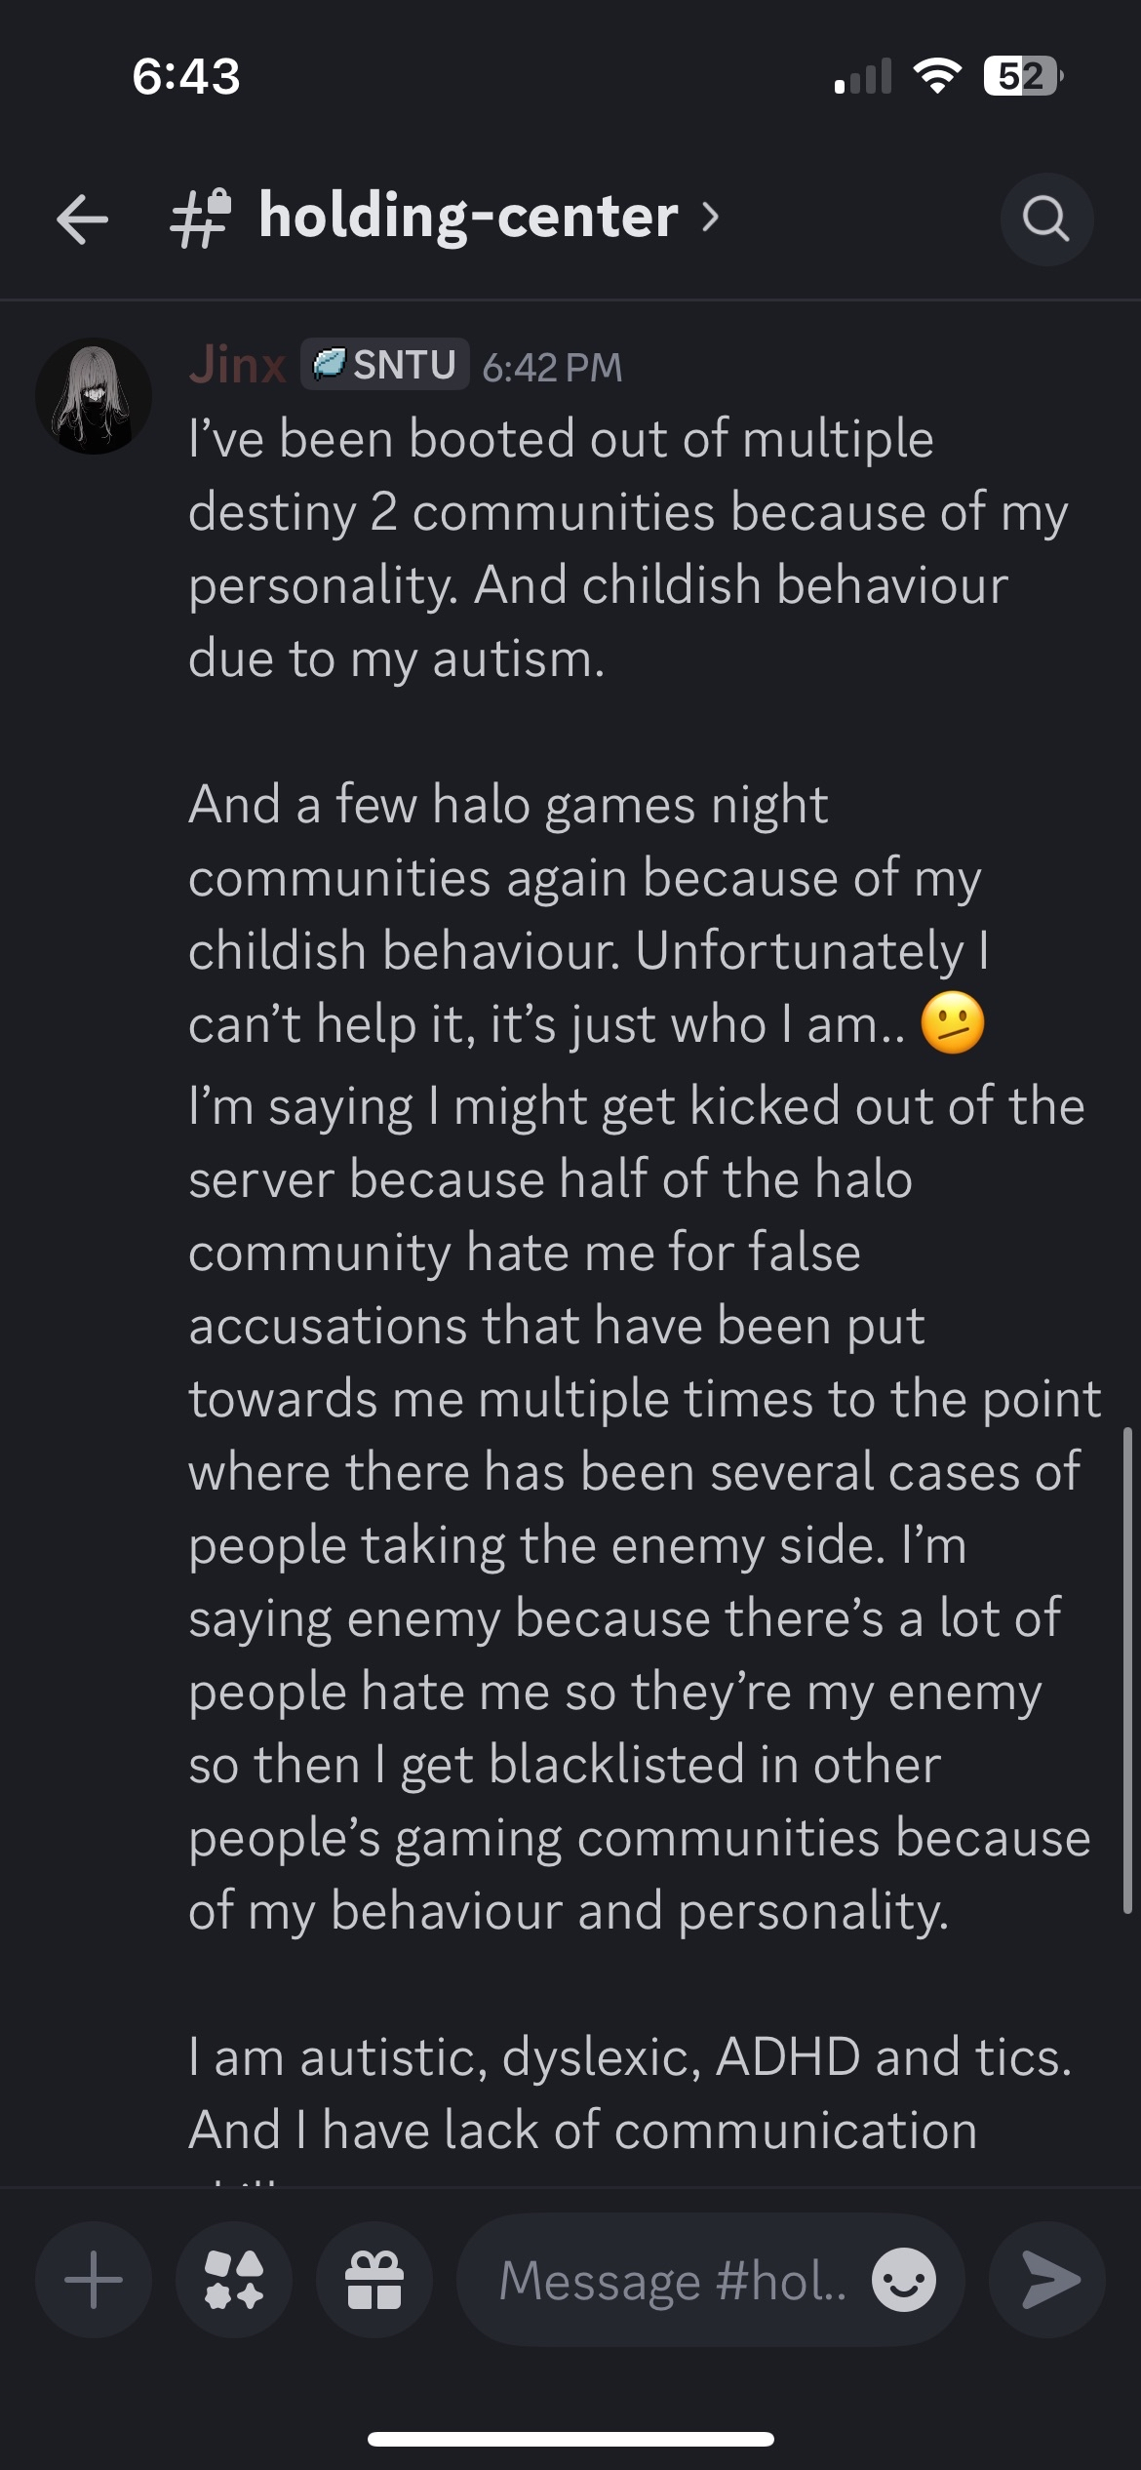1141x2470 pixels.
Task: Tap the locked hashtag channel icon
Action: pos(201,218)
